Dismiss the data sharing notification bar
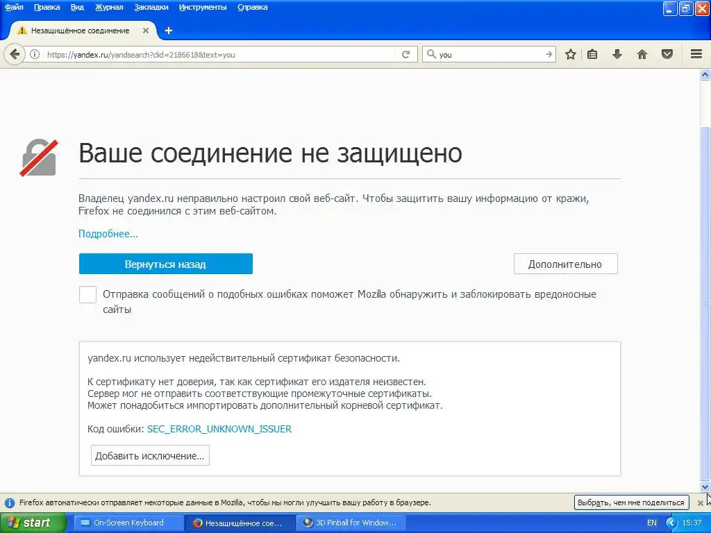 700,502
